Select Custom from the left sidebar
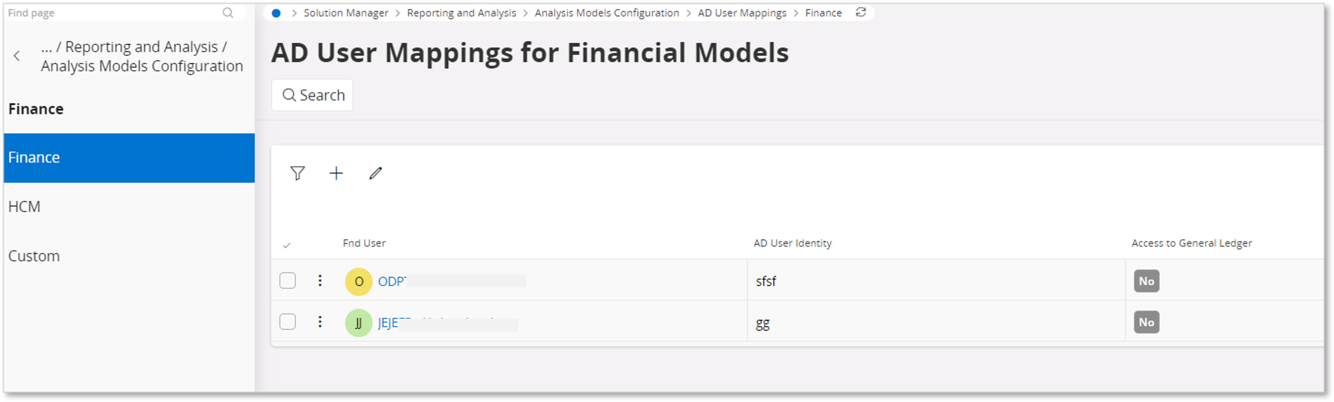This screenshot has width=1334, height=402. pyautogui.click(x=34, y=255)
